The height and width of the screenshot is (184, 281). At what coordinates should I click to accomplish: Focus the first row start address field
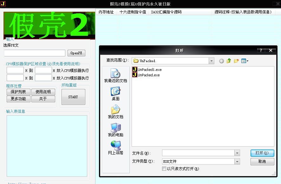pyautogui.click(x=15, y=70)
